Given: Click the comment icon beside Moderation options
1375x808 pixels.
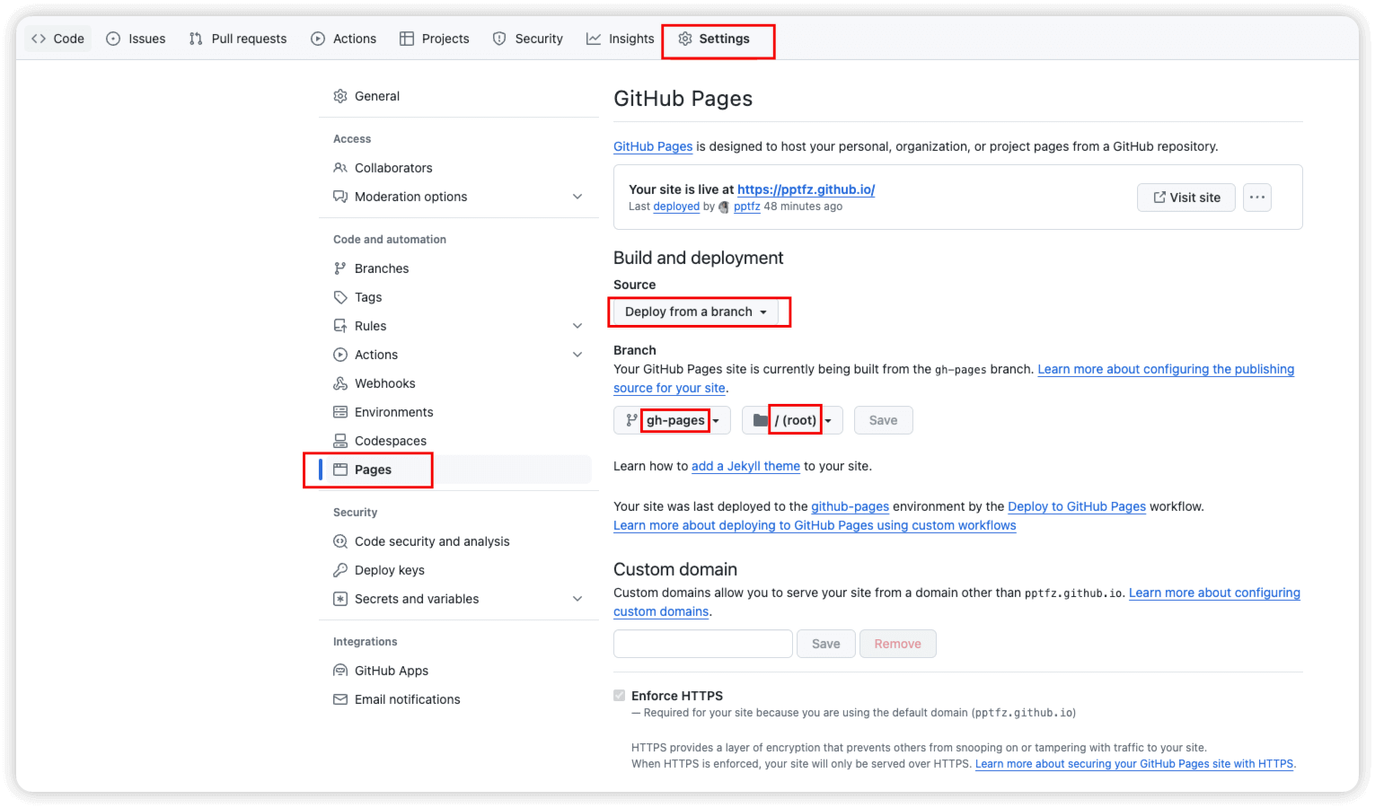Looking at the screenshot, I should tap(340, 197).
